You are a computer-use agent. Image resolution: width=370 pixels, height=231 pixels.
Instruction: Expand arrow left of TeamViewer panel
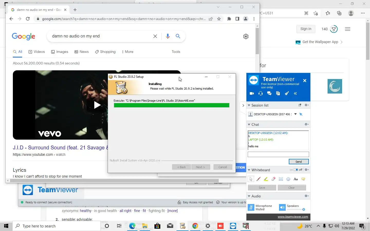click(x=243, y=105)
